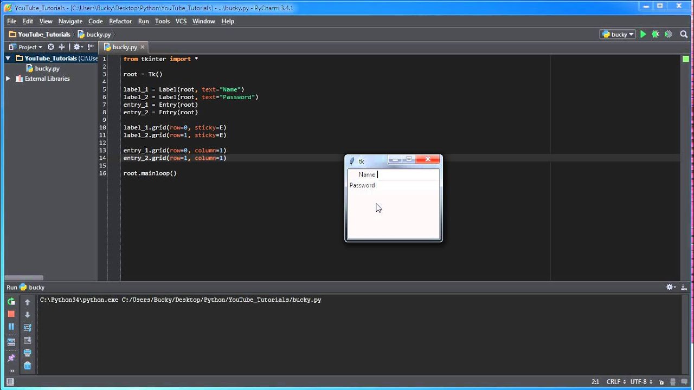The height and width of the screenshot is (390, 694).
Task: Rerun bucky using the green rerun icon
Action: 11,302
